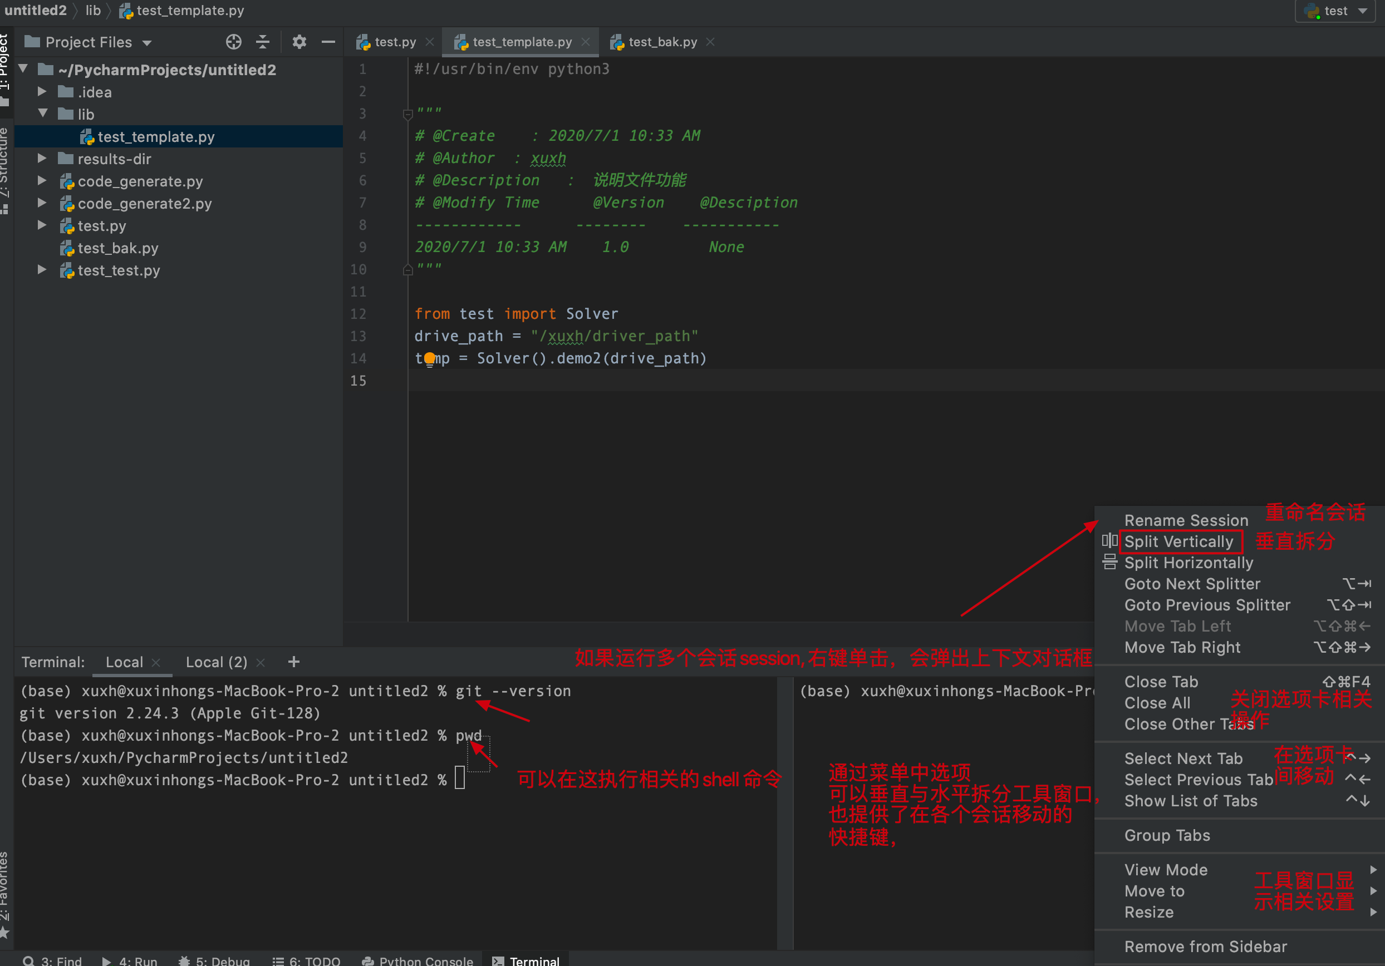Expand the .idea folder

pos(42,92)
